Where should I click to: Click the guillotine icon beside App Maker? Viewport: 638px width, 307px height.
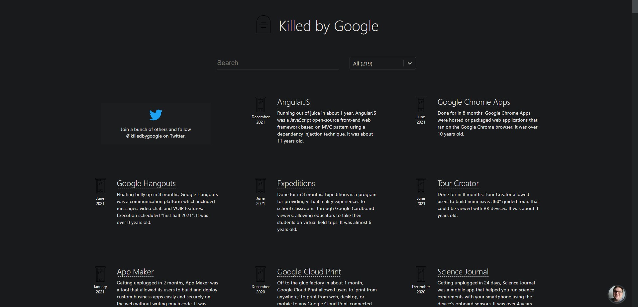pos(100,274)
